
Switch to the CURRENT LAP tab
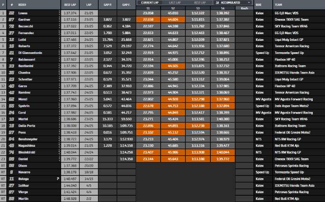click(149, 2)
